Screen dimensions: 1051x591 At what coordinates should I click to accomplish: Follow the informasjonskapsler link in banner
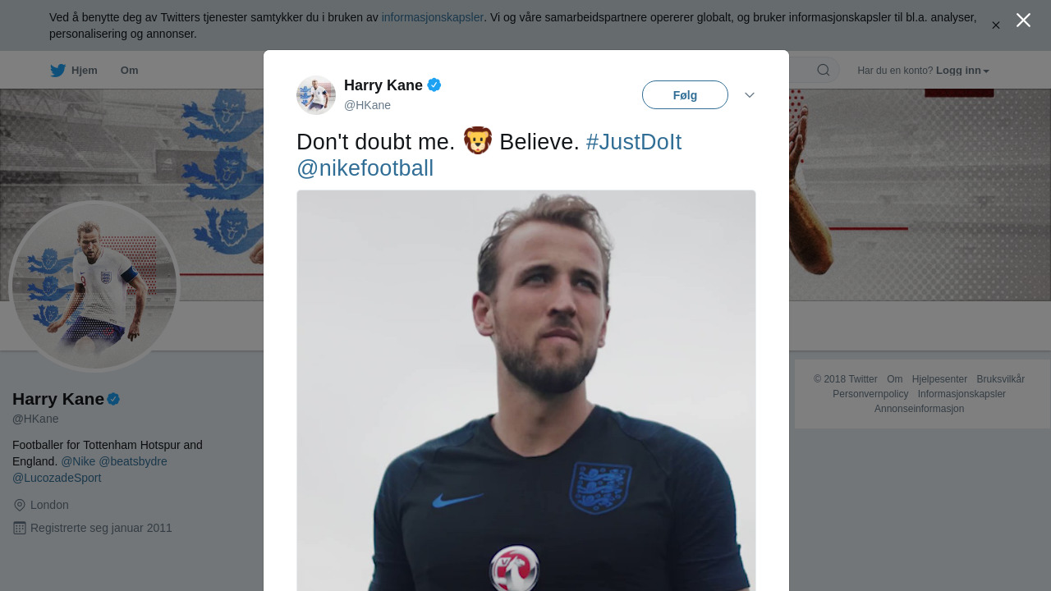click(432, 17)
